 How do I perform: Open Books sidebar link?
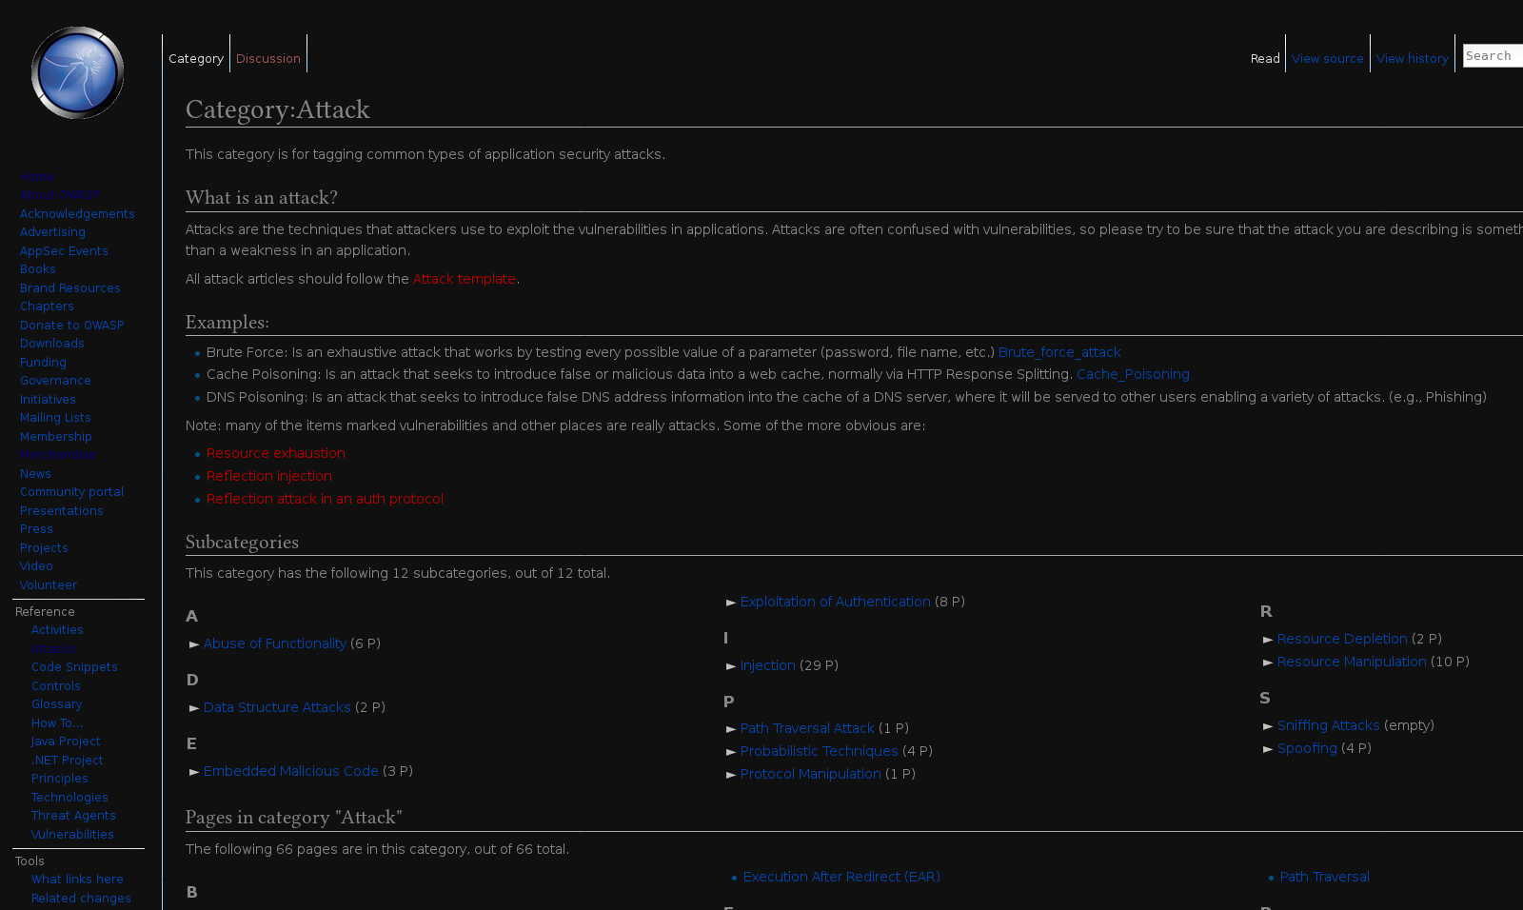coord(38,269)
